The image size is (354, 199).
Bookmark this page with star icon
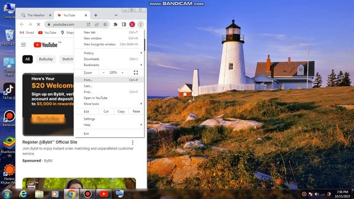(x=105, y=24)
